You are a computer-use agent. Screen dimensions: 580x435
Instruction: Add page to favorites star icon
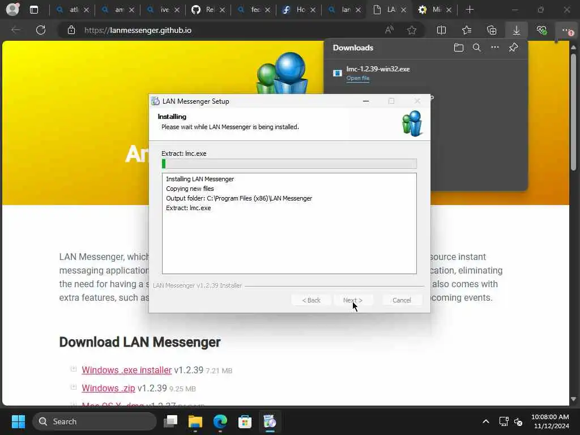click(x=412, y=30)
